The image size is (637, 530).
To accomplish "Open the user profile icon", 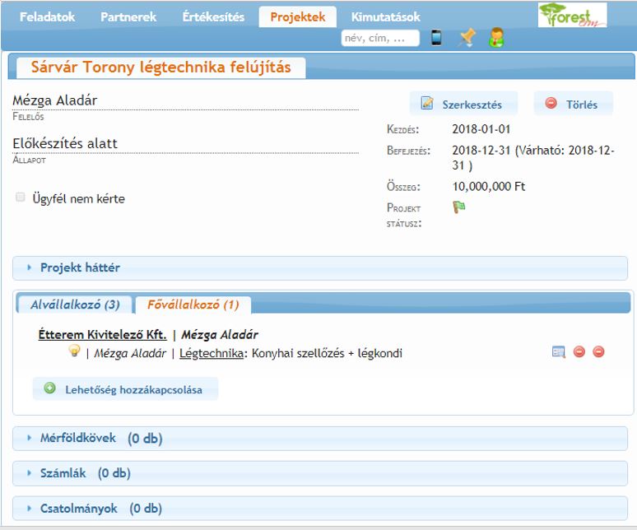I will [x=495, y=38].
